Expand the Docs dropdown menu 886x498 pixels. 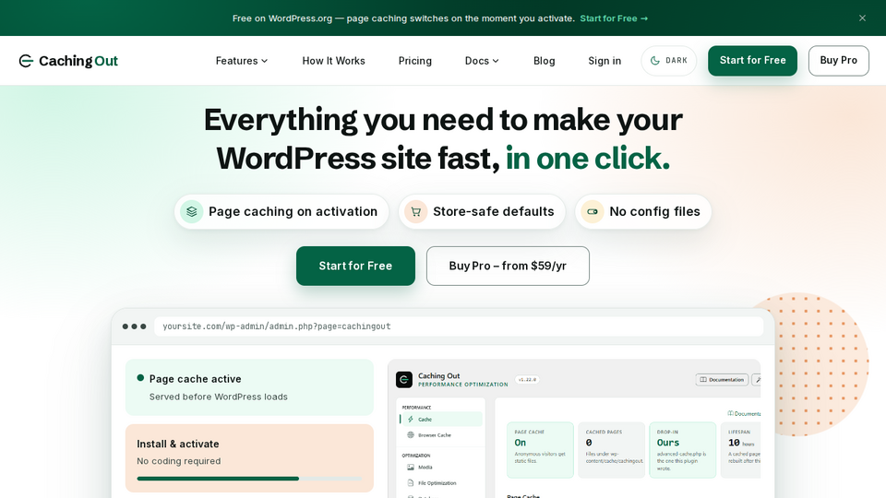(482, 61)
